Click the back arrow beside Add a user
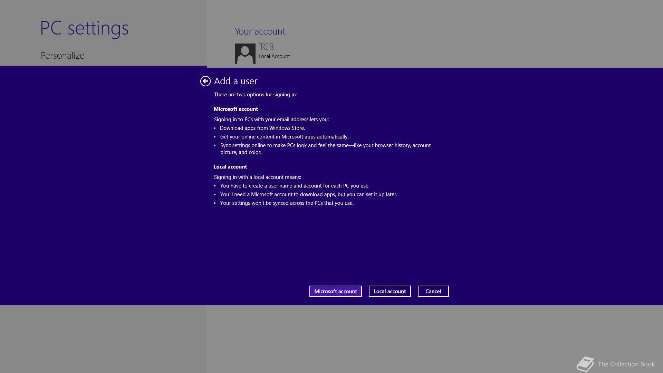The height and width of the screenshot is (373, 663). [x=205, y=81]
